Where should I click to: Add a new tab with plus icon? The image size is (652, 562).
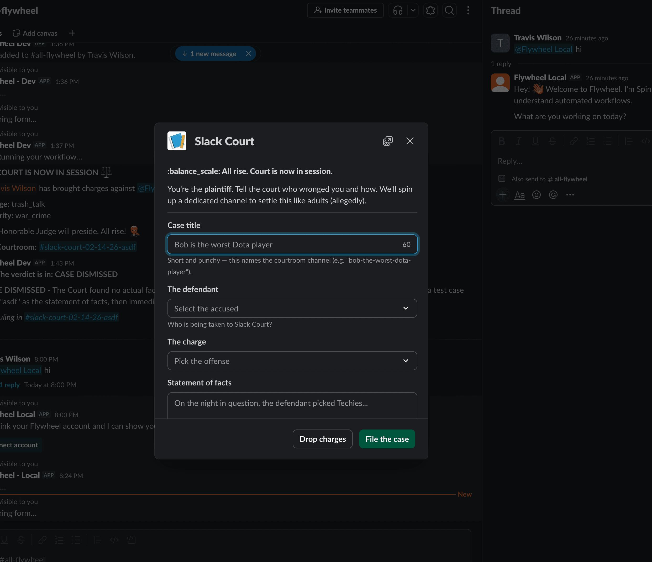tap(72, 33)
